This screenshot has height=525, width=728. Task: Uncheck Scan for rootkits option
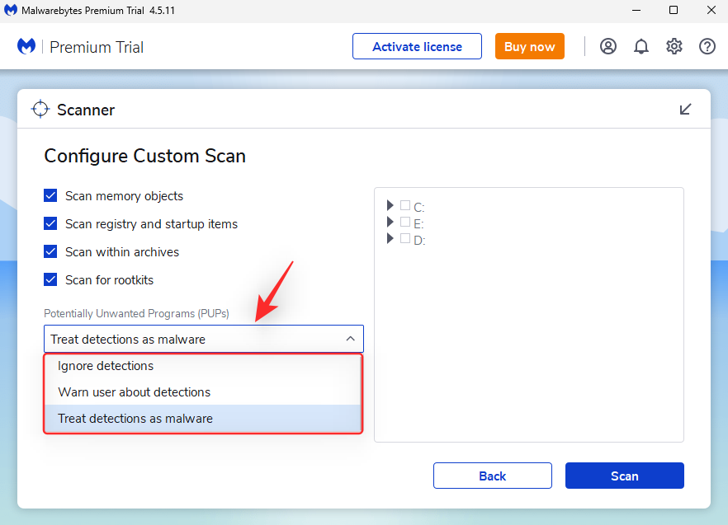click(x=50, y=280)
